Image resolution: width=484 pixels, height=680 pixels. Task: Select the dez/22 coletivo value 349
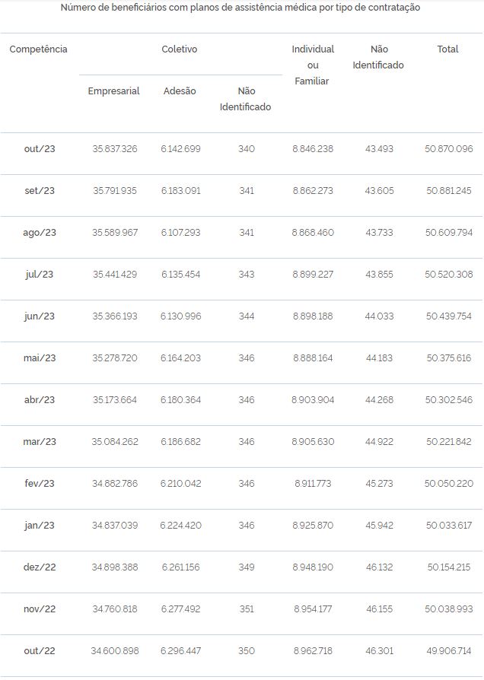point(246,567)
